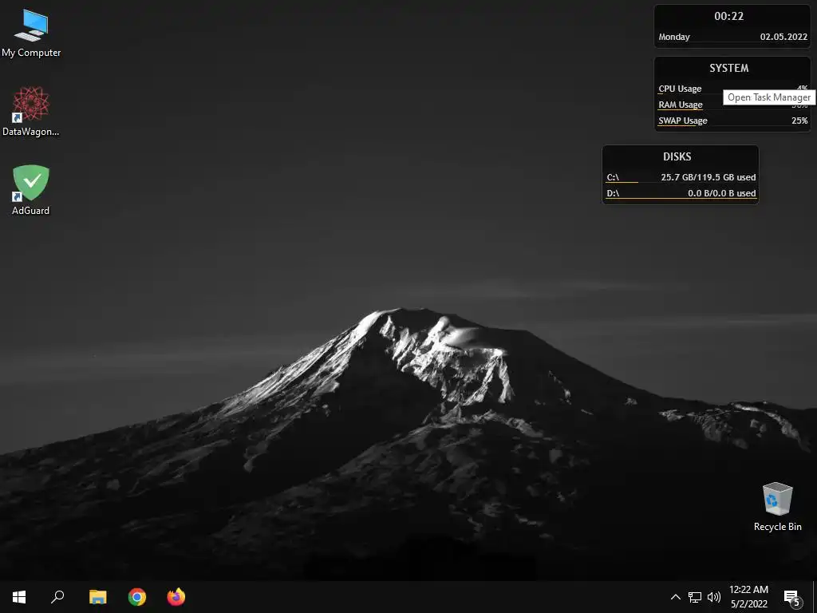Click the C:\ disk usage bar

click(x=622, y=183)
